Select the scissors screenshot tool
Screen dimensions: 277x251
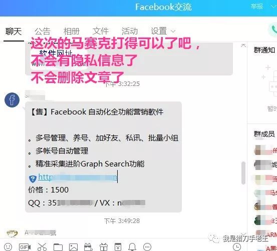point(42,247)
